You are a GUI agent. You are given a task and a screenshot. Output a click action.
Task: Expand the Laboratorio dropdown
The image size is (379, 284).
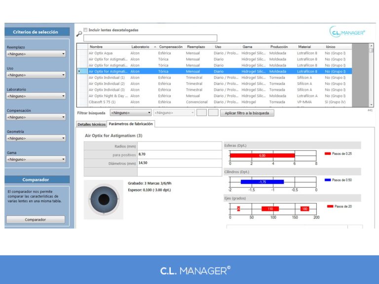(36, 96)
